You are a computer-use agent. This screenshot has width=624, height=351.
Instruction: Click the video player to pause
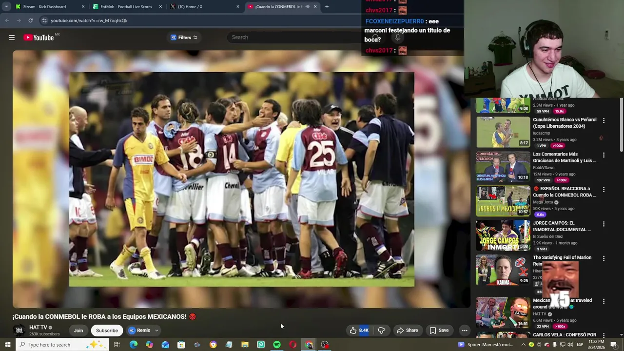click(x=241, y=179)
